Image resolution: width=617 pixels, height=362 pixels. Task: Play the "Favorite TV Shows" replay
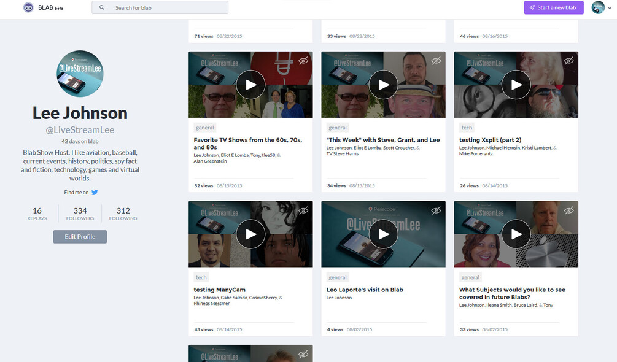(x=250, y=84)
